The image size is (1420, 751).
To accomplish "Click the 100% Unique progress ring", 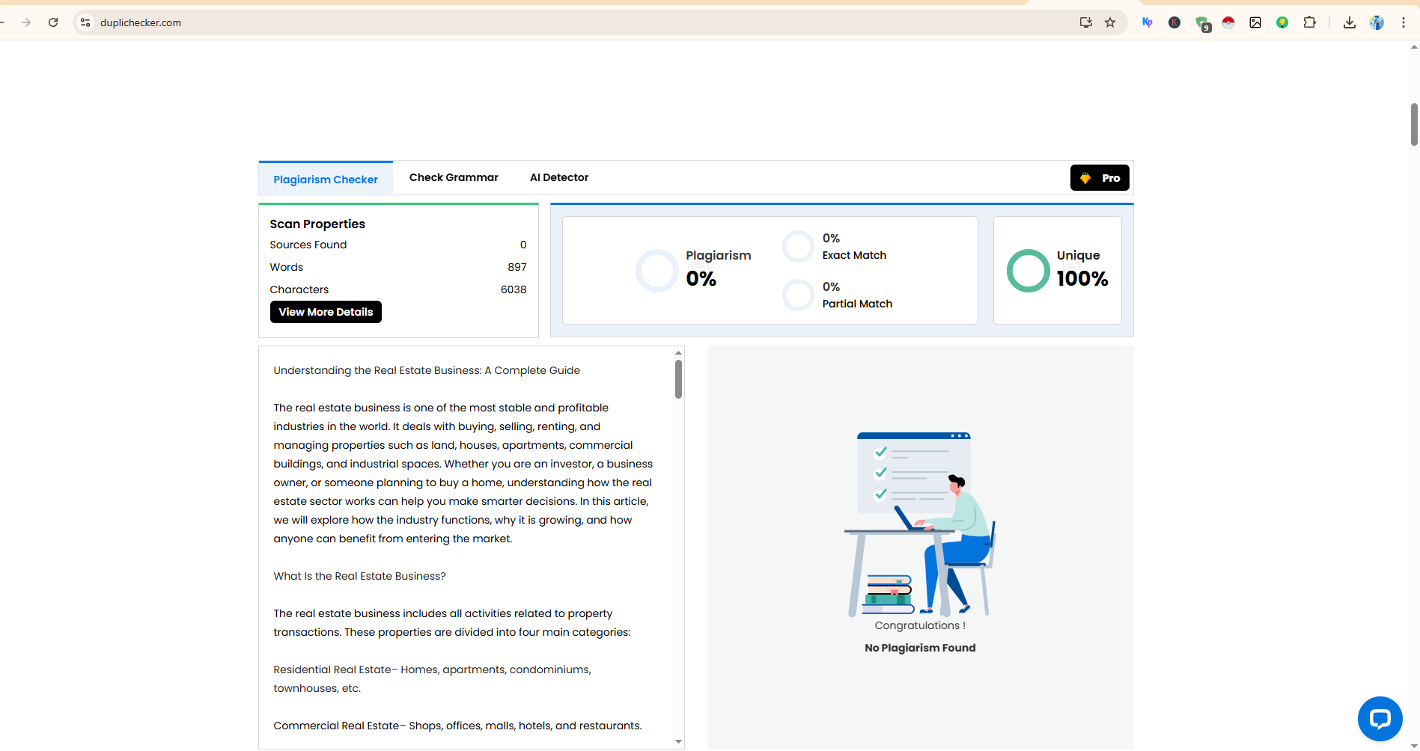I will 1028,270.
